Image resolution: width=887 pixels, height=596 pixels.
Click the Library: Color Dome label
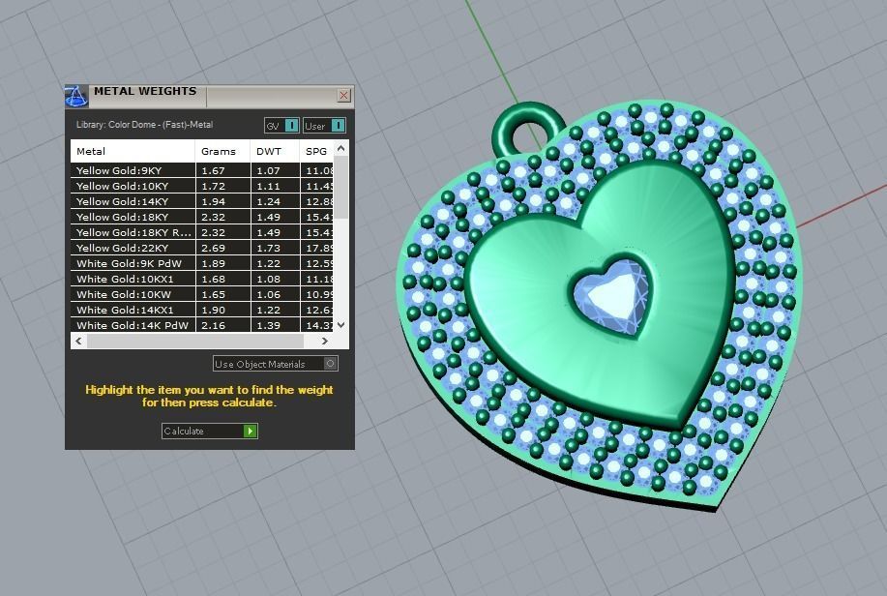[144, 125]
